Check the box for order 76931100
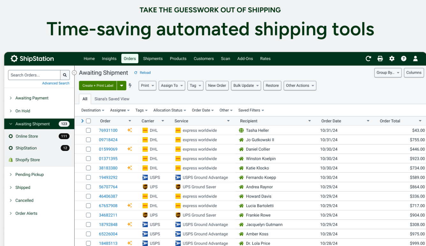This screenshot has width=426, height=246. coord(88,130)
